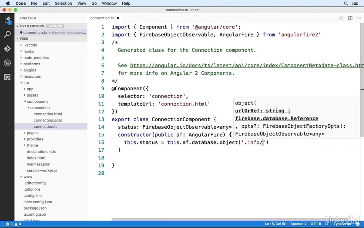
Task: Change indentation via Spaces: 2
Action: click(298, 224)
